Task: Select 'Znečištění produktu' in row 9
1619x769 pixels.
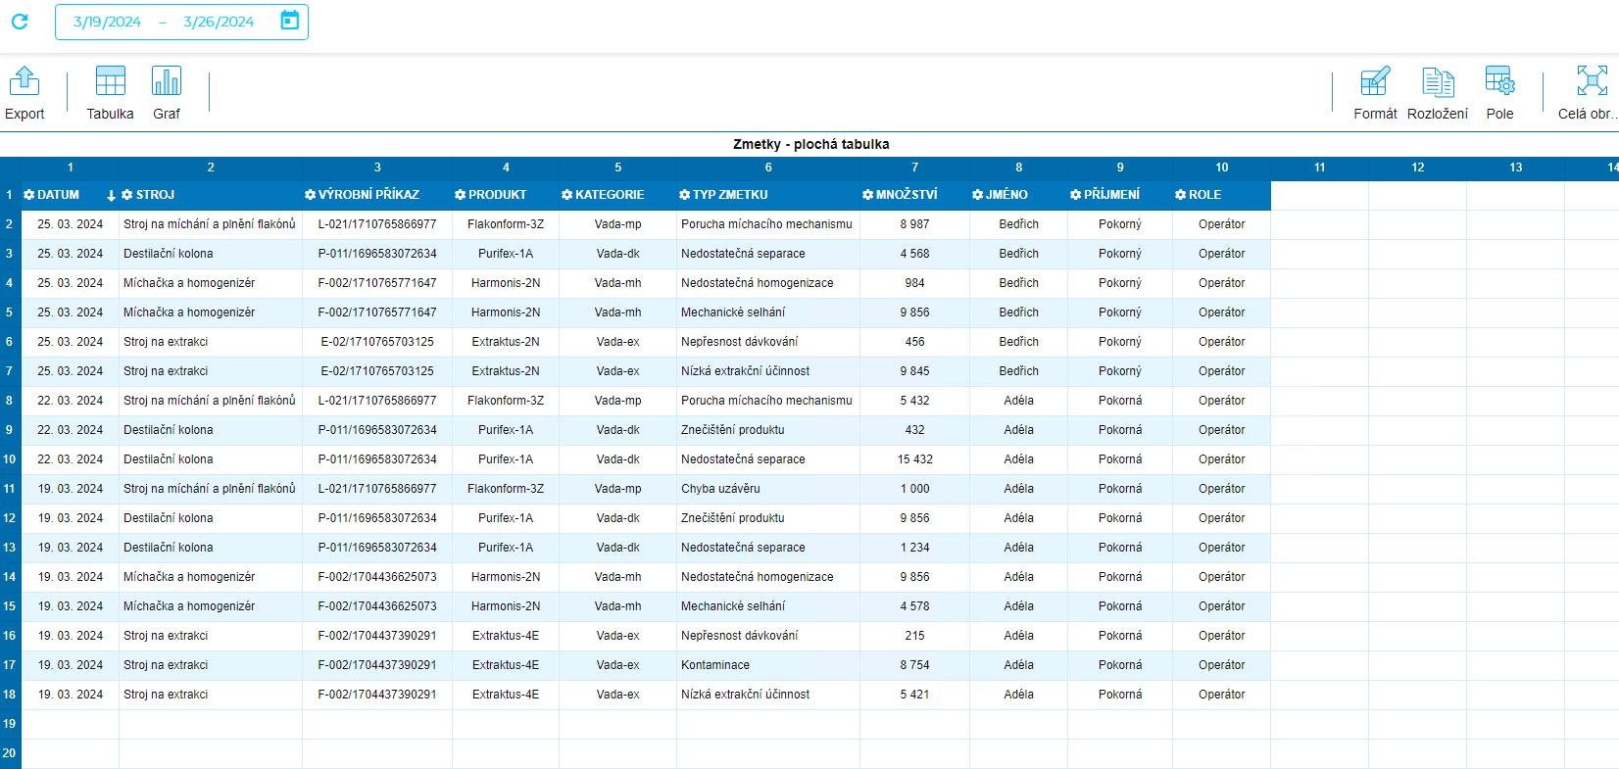Action: click(x=768, y=430)
